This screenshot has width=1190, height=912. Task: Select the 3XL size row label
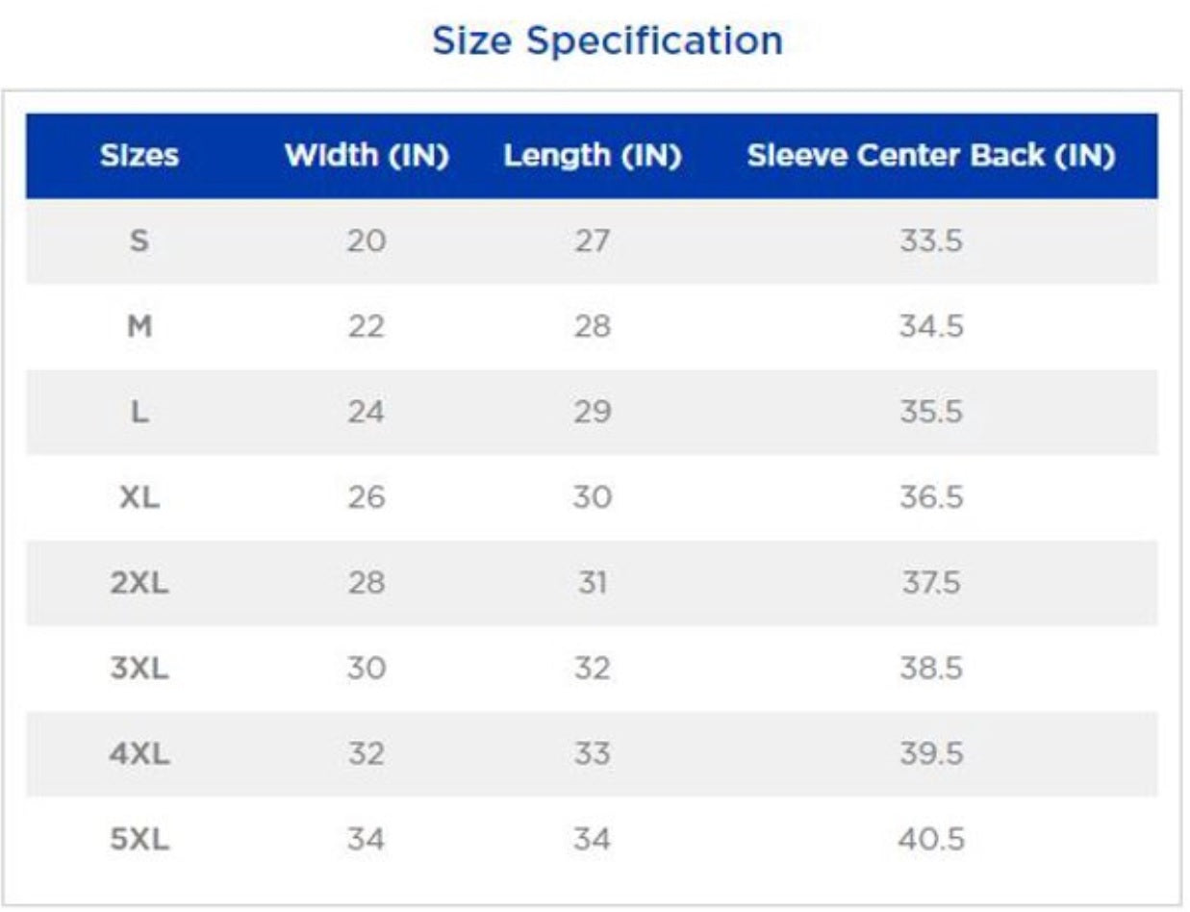[x=139, y=669]
